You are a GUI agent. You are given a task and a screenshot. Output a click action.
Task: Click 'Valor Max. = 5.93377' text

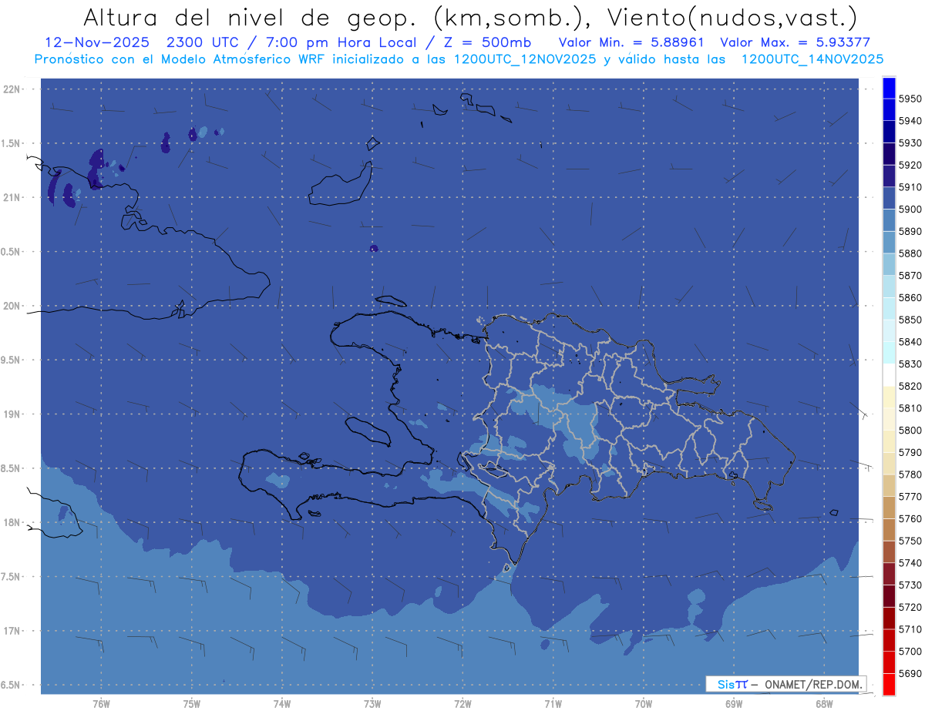click(x=795, y=42)
